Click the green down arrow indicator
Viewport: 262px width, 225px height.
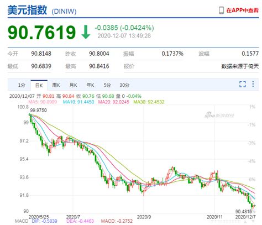click(x=86, y=32)
